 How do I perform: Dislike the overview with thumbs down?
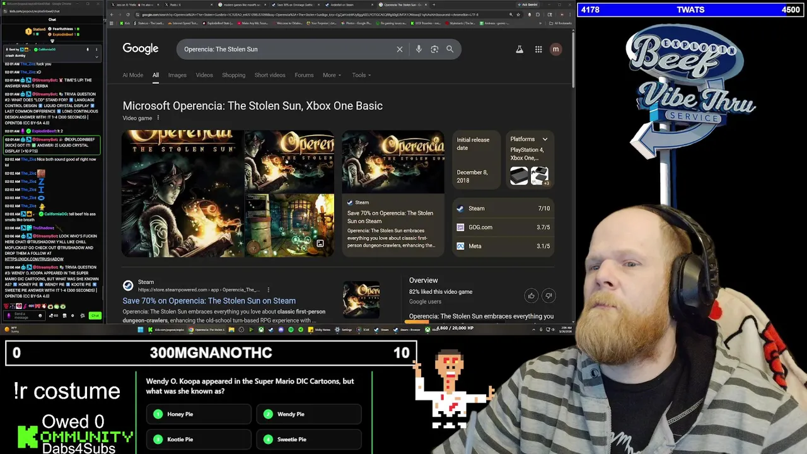549,296
